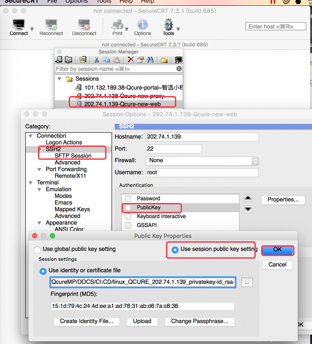The height and width of the screenshot is (344, 312).
Task: Open the Options menu in menu bar
Action: (x=76, y=1)
